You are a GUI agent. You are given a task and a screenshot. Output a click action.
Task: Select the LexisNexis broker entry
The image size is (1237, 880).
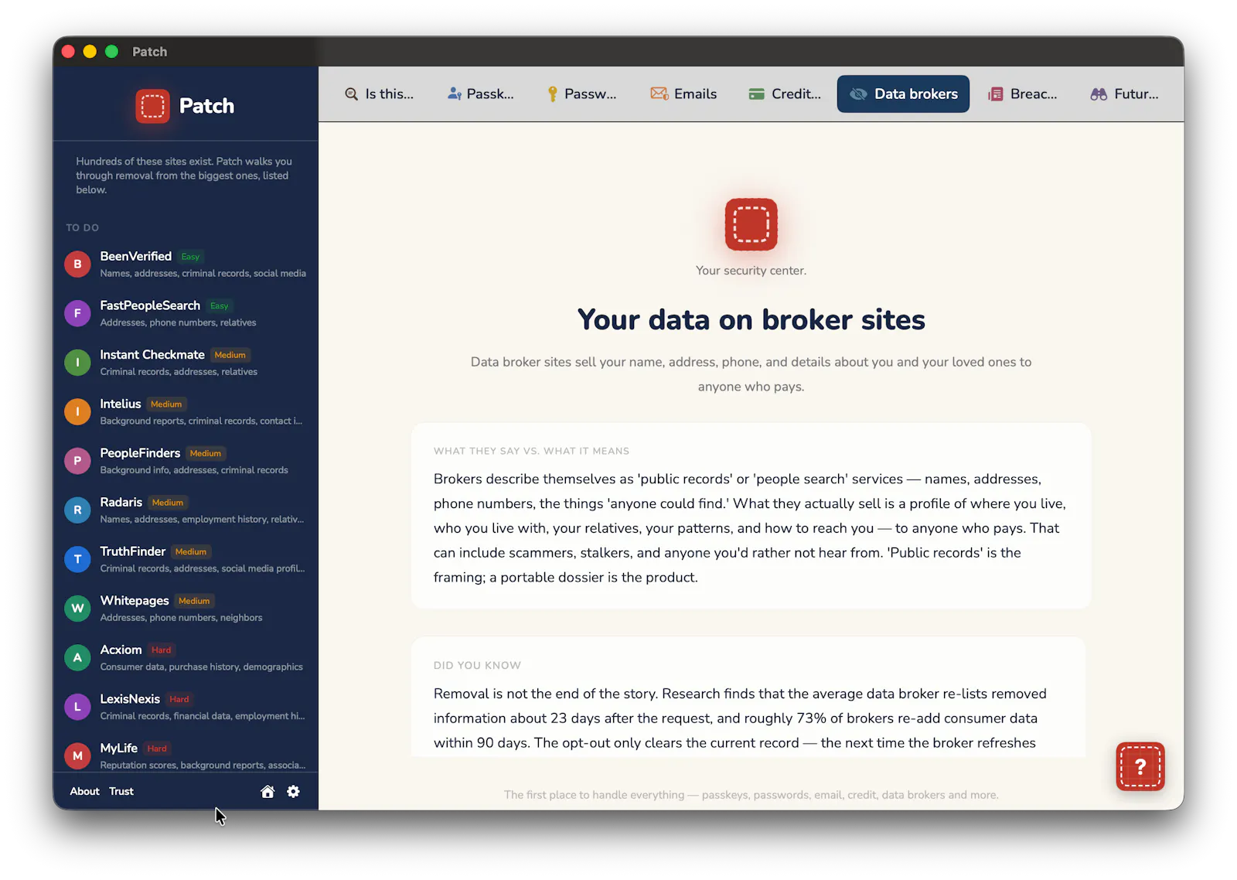pos(186,707)
